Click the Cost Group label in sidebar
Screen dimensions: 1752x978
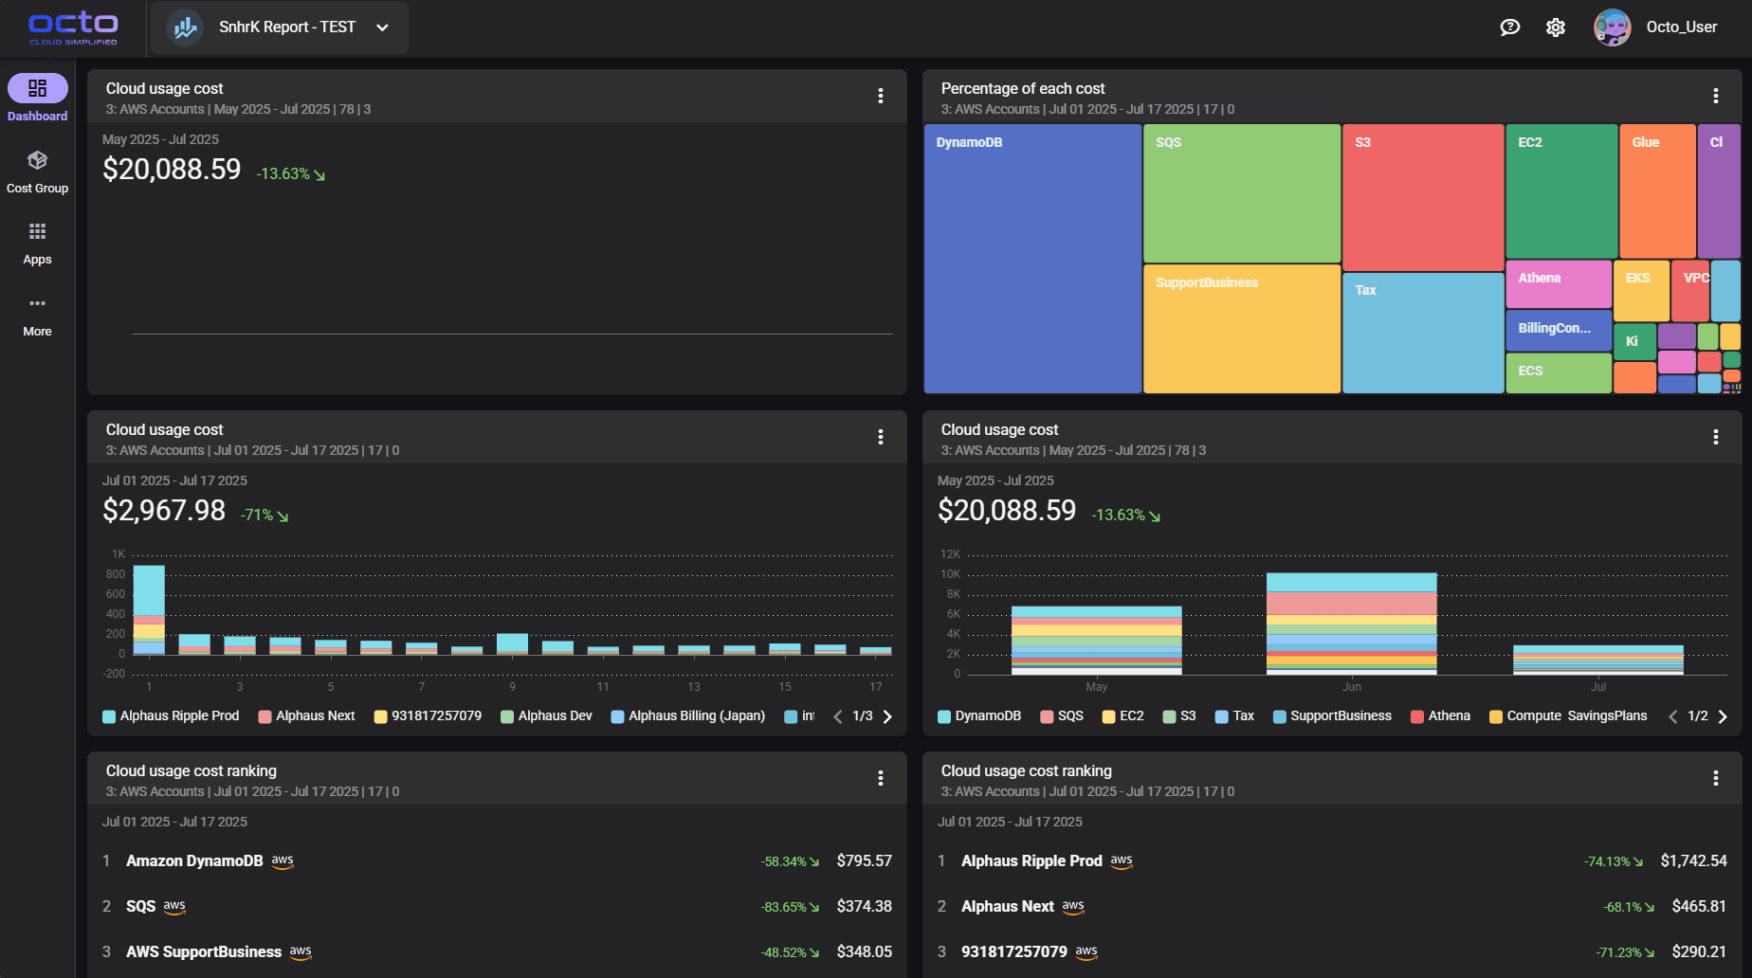(x=37, y=189)
